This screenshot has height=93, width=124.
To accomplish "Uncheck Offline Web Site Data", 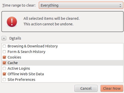I will [4, 74].
